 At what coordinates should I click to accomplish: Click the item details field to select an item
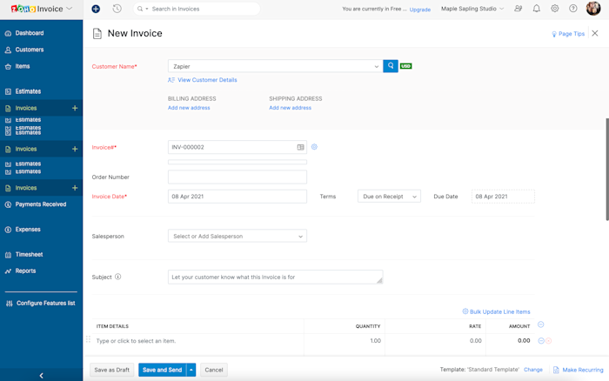(x=198, y=341)
